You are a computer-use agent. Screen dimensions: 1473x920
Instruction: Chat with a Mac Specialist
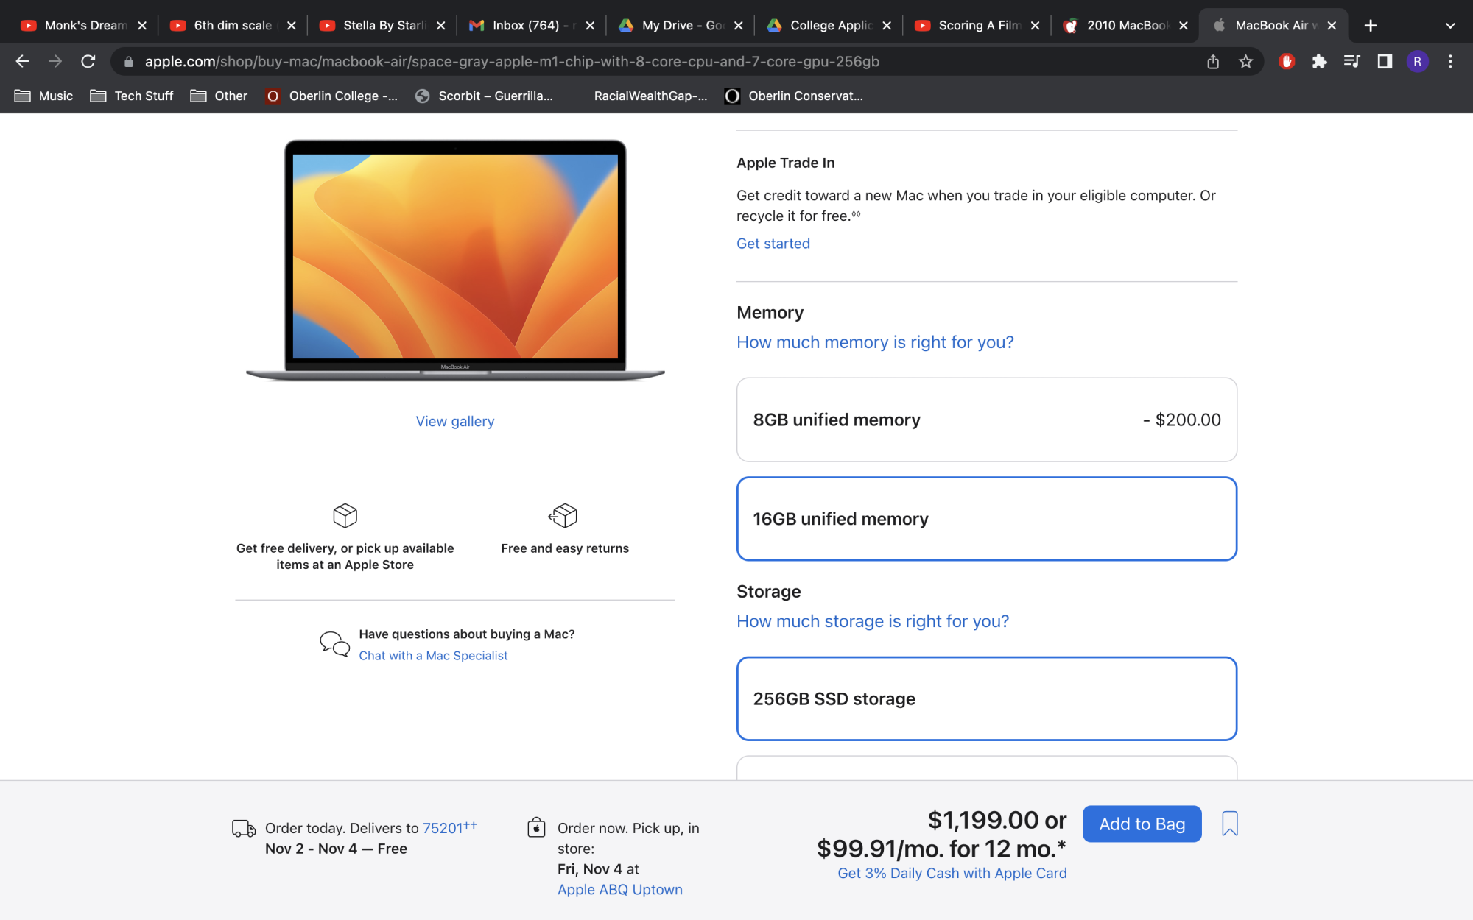point(433,656)
